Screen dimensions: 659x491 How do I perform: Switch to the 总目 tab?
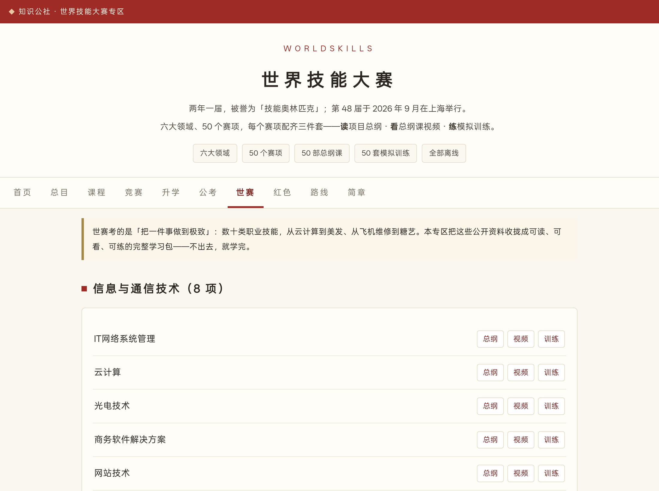[x=60, y=193]
